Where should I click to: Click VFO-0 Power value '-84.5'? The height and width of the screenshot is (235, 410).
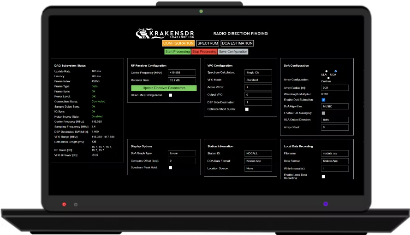coord(95,155)
